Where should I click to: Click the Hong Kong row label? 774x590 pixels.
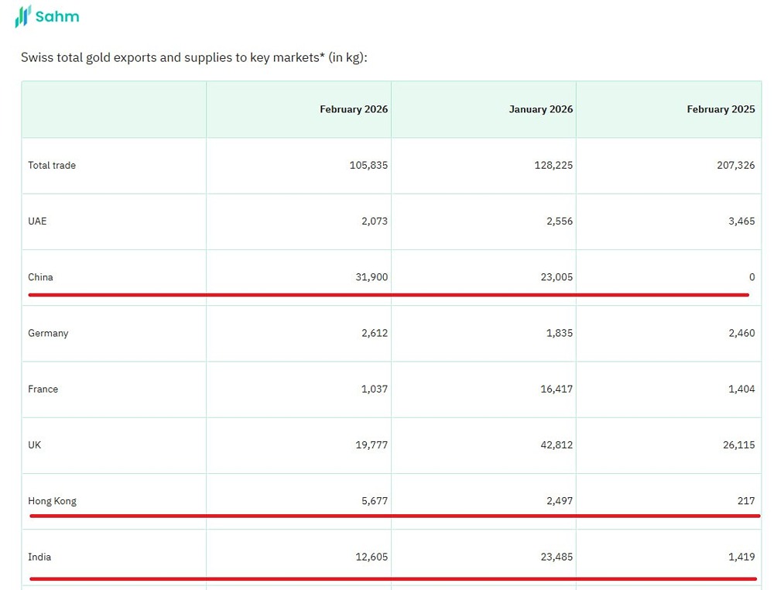pos(52,501)
